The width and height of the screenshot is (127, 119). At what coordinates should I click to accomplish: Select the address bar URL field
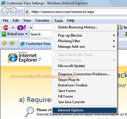click(76, 12)
